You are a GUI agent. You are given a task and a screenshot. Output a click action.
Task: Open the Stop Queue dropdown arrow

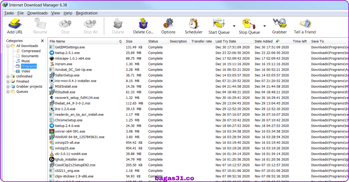(264, 26)
